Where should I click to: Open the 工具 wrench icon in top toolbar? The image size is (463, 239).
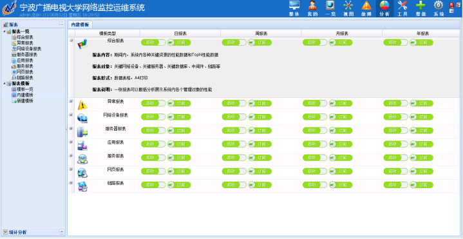[x=402, y=5]
